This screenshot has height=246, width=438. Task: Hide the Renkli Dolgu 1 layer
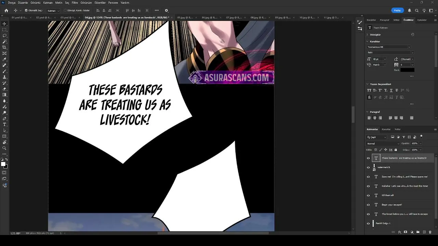point(368,223)
